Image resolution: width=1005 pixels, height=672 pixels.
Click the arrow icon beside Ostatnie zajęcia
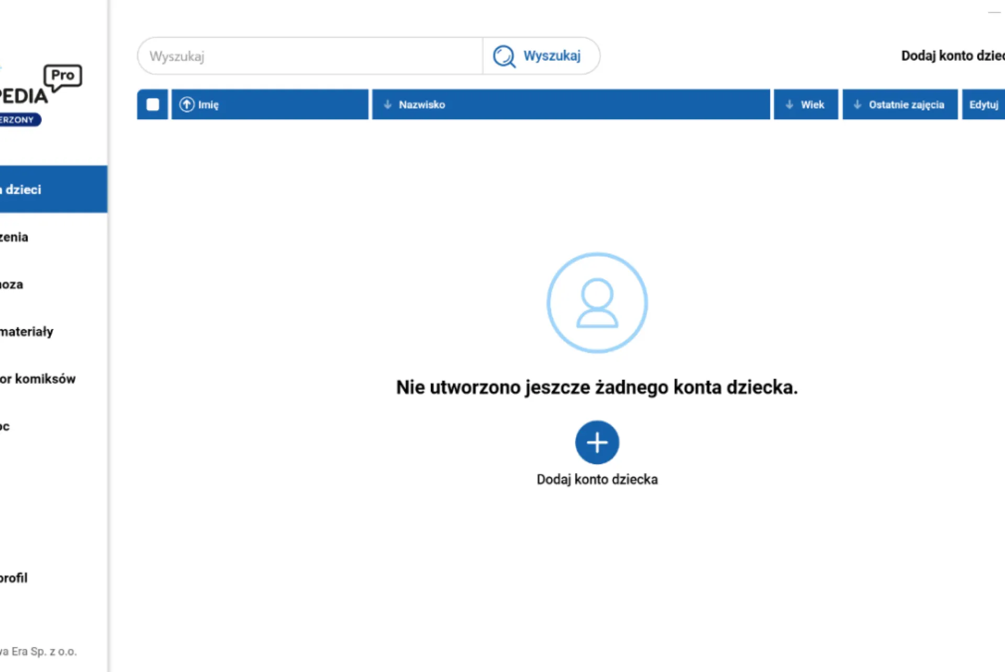pos(857,105)
